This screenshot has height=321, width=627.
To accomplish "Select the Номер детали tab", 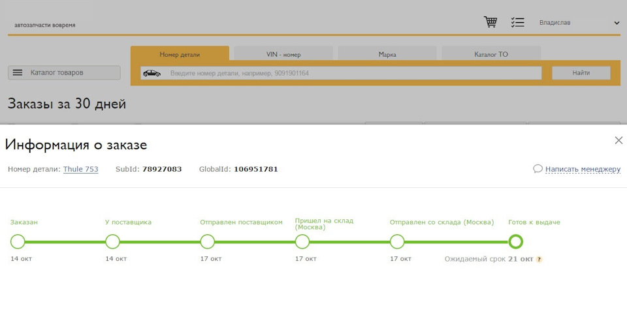I will pos(180,54).
